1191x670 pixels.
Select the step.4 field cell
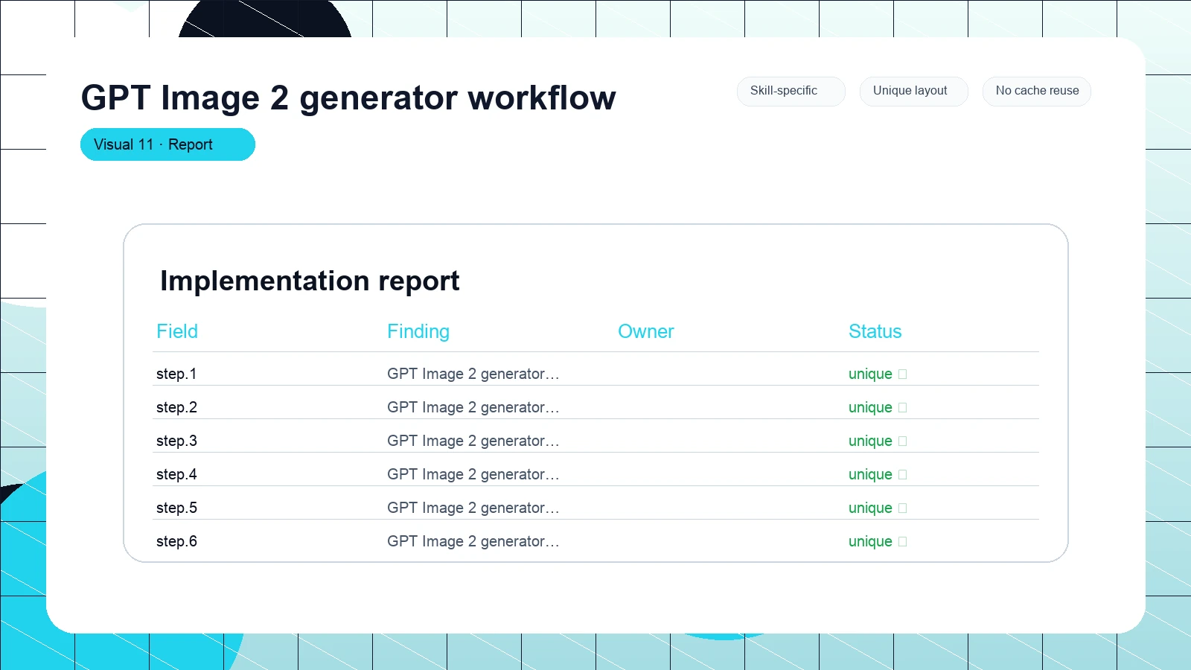pyautogui.click(x=176, y=474)
